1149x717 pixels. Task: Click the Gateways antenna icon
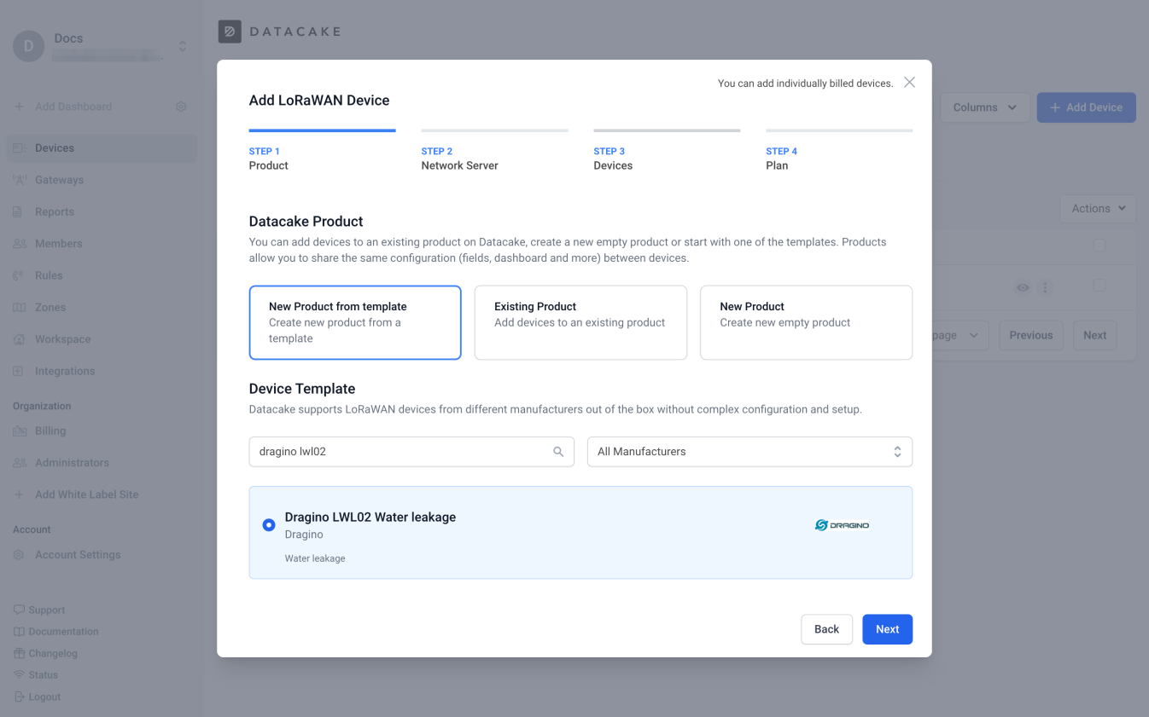point(20,180)
